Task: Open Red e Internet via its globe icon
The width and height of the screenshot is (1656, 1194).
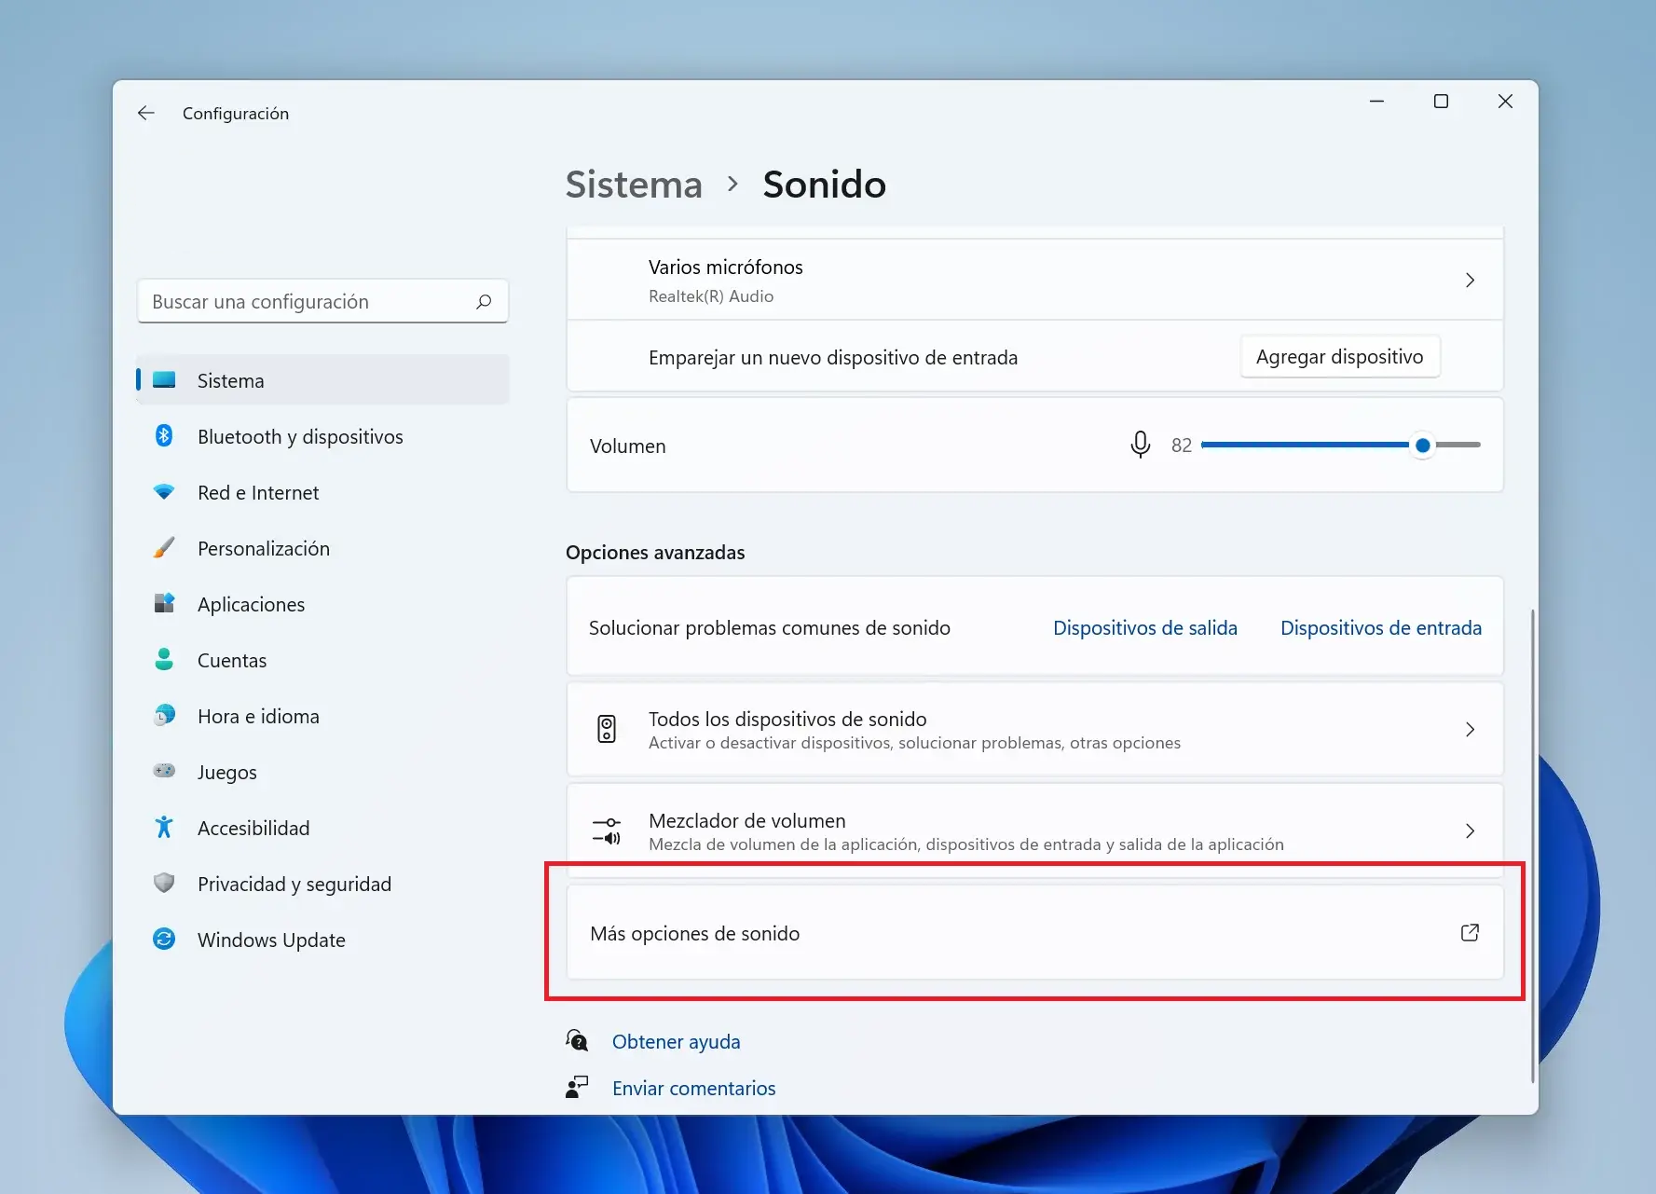Action: pyautogui.click(x=165, y=492)
